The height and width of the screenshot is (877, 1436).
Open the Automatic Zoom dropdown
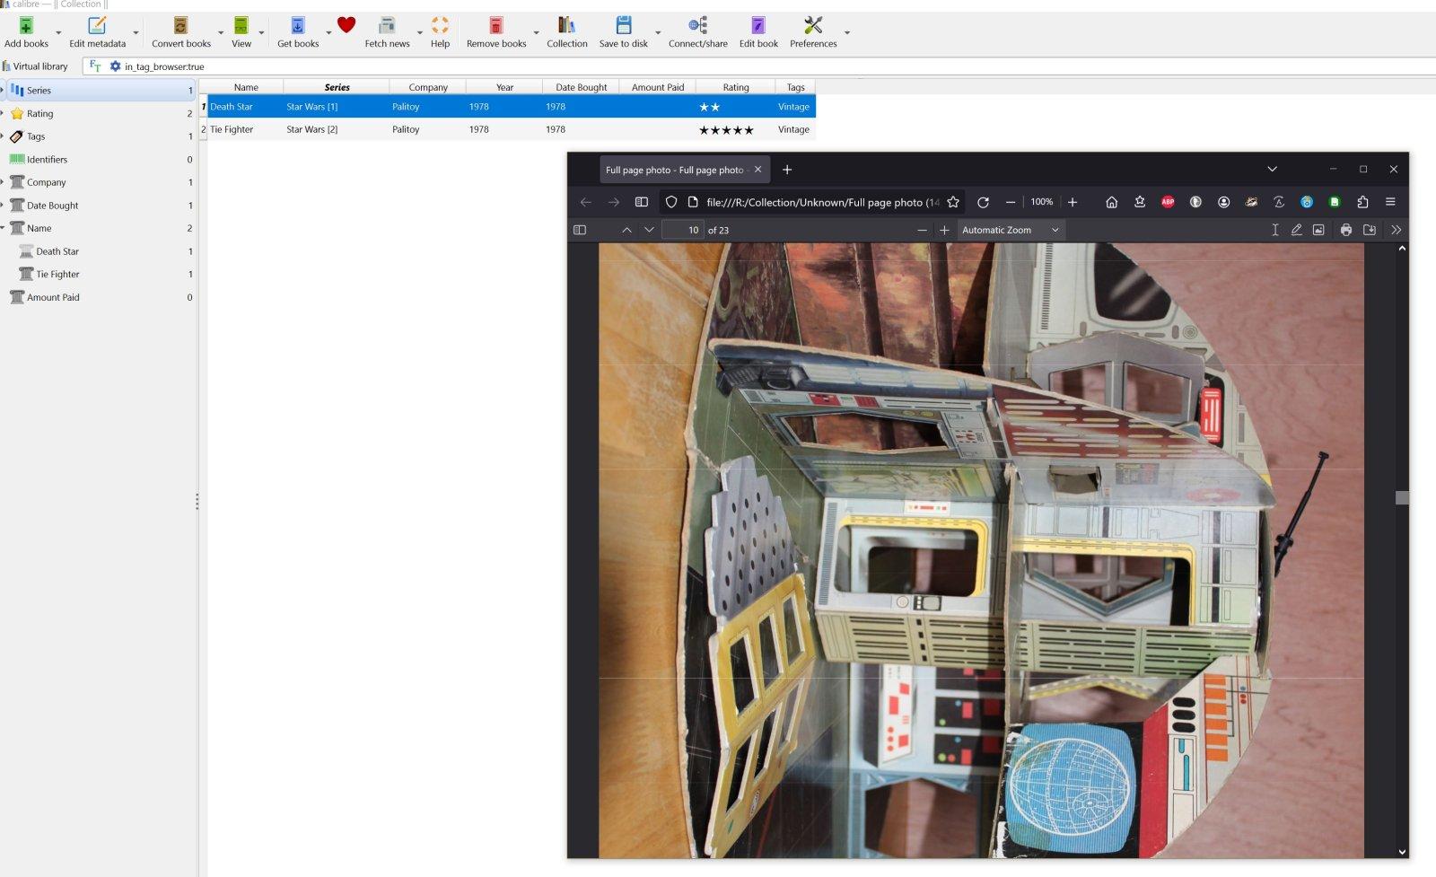coord(1011,230)
